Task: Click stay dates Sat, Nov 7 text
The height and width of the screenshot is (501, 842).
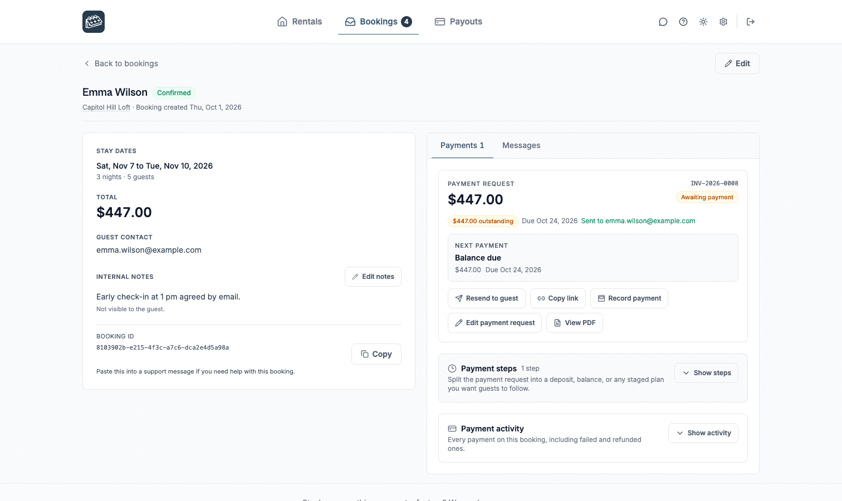Action: pos(154,166)
